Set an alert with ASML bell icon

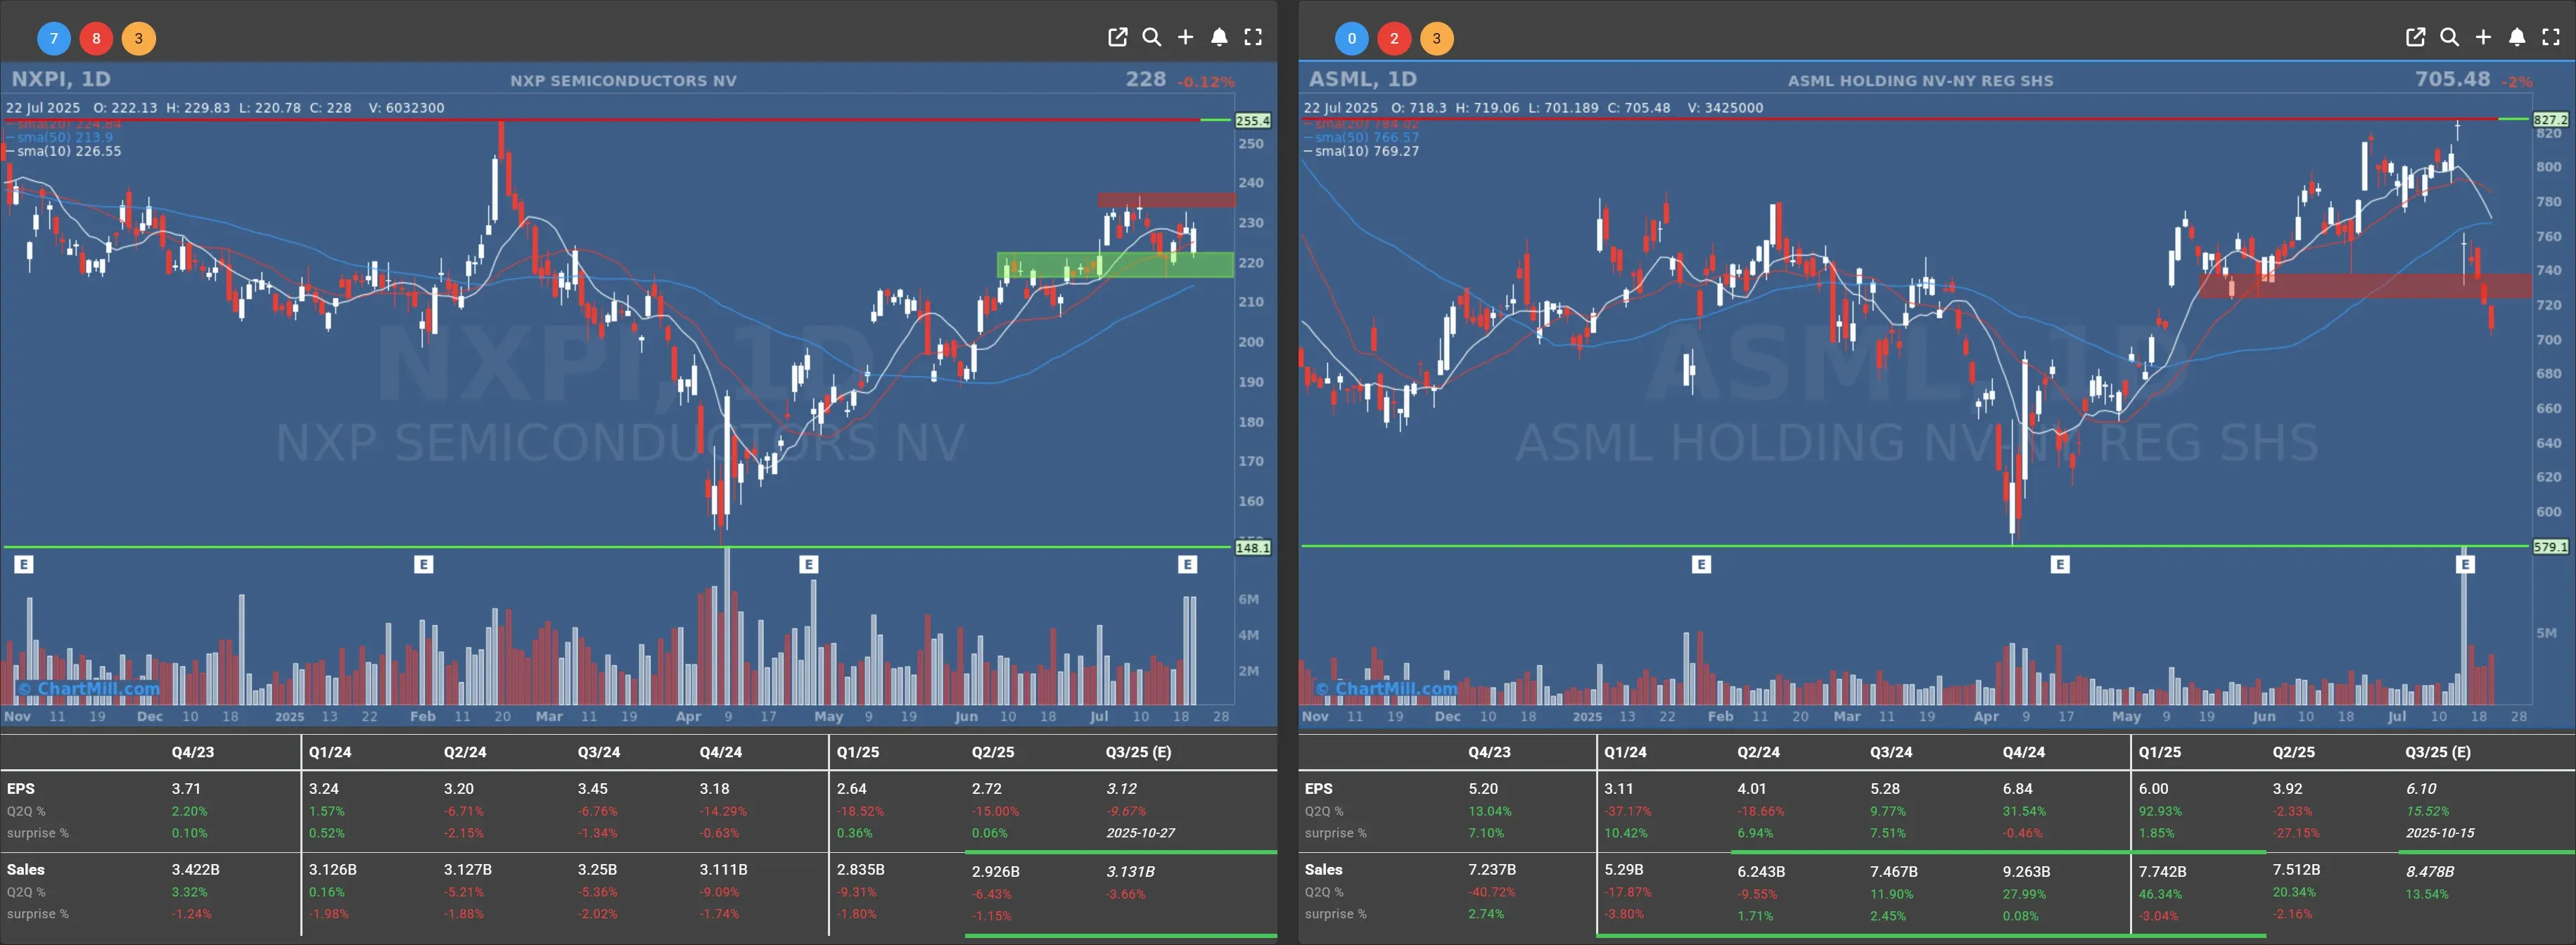pos(2517,38)
